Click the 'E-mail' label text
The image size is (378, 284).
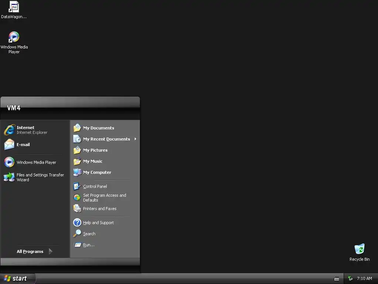23,145
